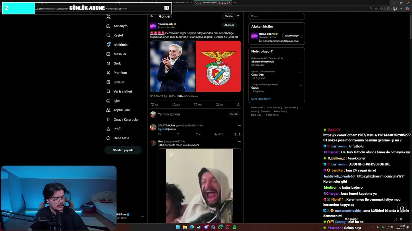Screen dimensions: 412x231
Task: Open options for #keremaktuerkoğlu trend
Action: 301,59
